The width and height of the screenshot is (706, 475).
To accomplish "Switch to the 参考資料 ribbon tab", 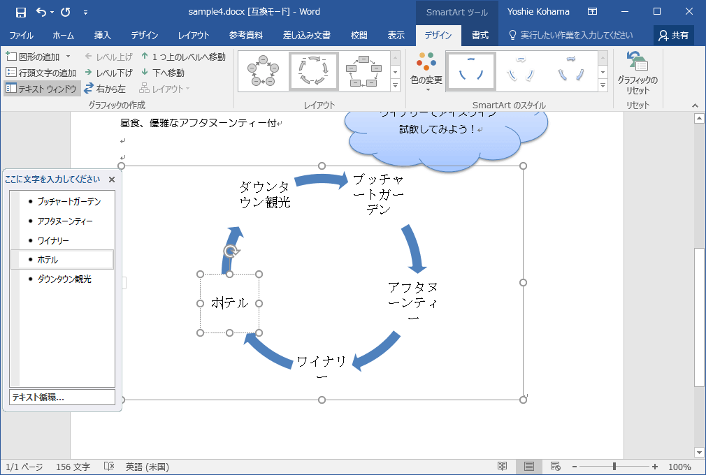I will (x=246, y=35).
